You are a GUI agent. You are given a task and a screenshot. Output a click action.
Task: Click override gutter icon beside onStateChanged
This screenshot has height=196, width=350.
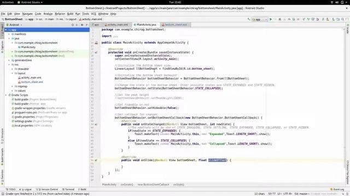(96, 125)
